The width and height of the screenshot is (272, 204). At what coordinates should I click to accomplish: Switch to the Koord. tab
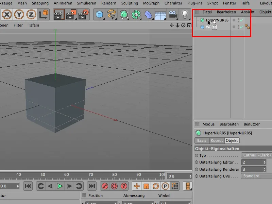pos(217,140)
